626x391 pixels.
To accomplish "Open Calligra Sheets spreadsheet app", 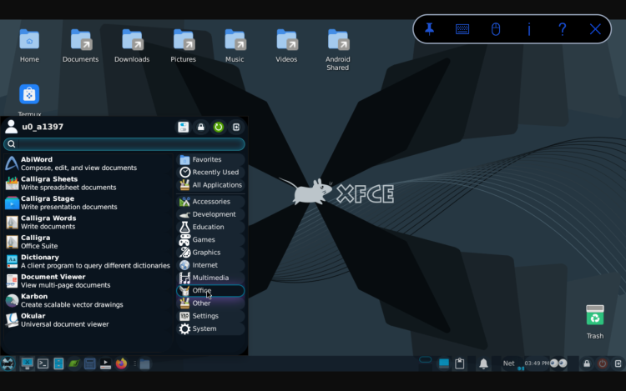I will 88,183.
